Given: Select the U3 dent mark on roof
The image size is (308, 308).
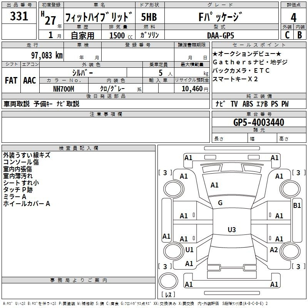Looking at the screenshot, I should point(231,230).
